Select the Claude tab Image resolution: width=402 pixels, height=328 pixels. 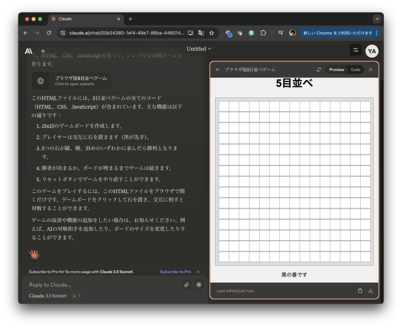(x=86, y=19)
